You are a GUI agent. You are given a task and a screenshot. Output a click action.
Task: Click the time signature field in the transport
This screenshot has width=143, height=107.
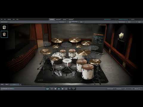70,89
